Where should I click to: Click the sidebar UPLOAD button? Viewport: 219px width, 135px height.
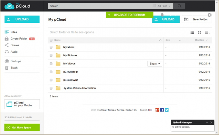22,19
